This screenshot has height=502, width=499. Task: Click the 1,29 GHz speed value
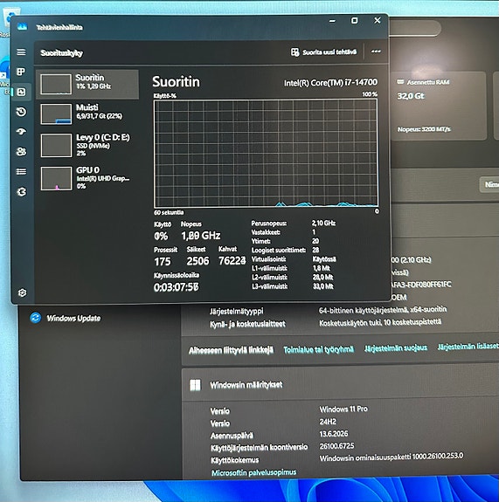(x=201, y=236)
